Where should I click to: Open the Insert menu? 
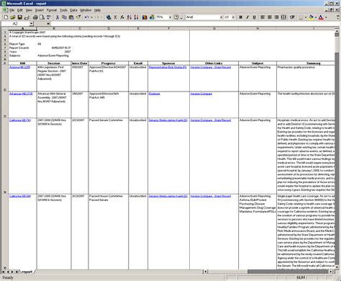[40, 10]
